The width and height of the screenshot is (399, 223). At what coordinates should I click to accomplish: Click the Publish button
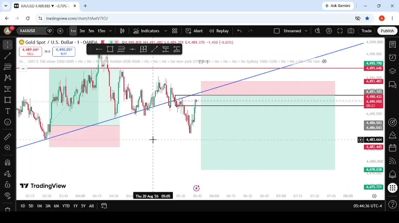click(x=387, y=31)
